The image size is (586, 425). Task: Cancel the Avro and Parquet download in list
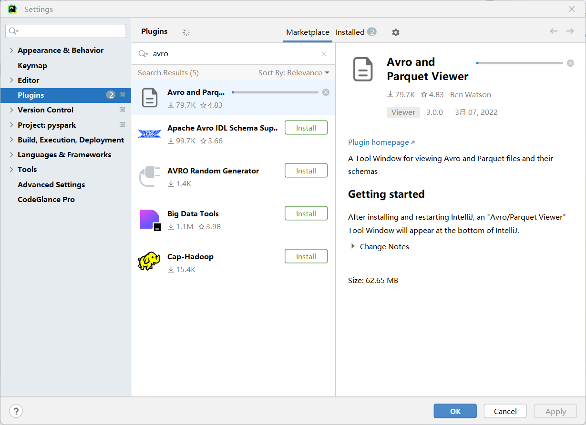(326, 92)
